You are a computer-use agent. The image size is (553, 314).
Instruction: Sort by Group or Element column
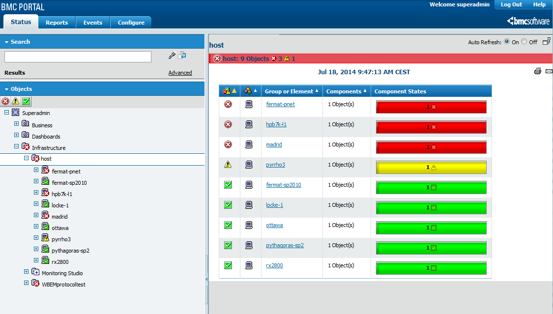pos(291,91)
